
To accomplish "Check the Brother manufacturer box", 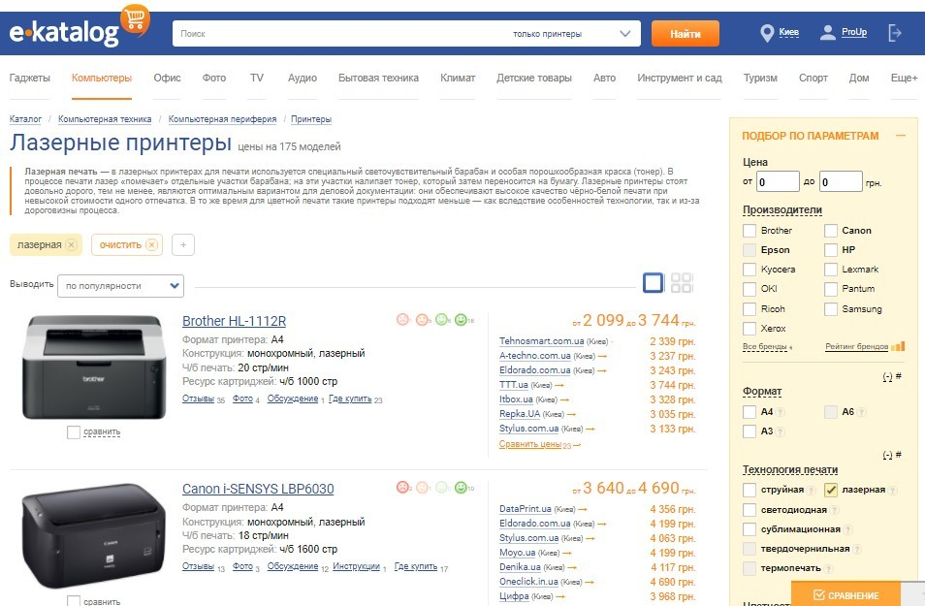I will pos(750,230).
